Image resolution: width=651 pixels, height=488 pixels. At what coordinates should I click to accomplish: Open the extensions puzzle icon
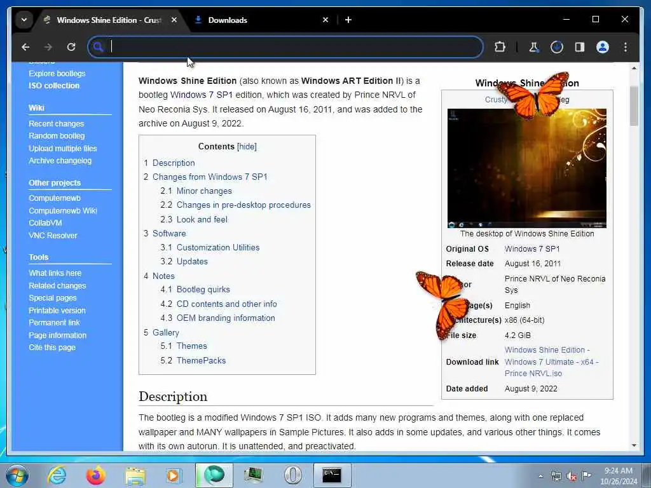pyautogui.click(x=500, y=47)
